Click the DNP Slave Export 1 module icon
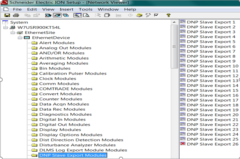 [183, 22]
